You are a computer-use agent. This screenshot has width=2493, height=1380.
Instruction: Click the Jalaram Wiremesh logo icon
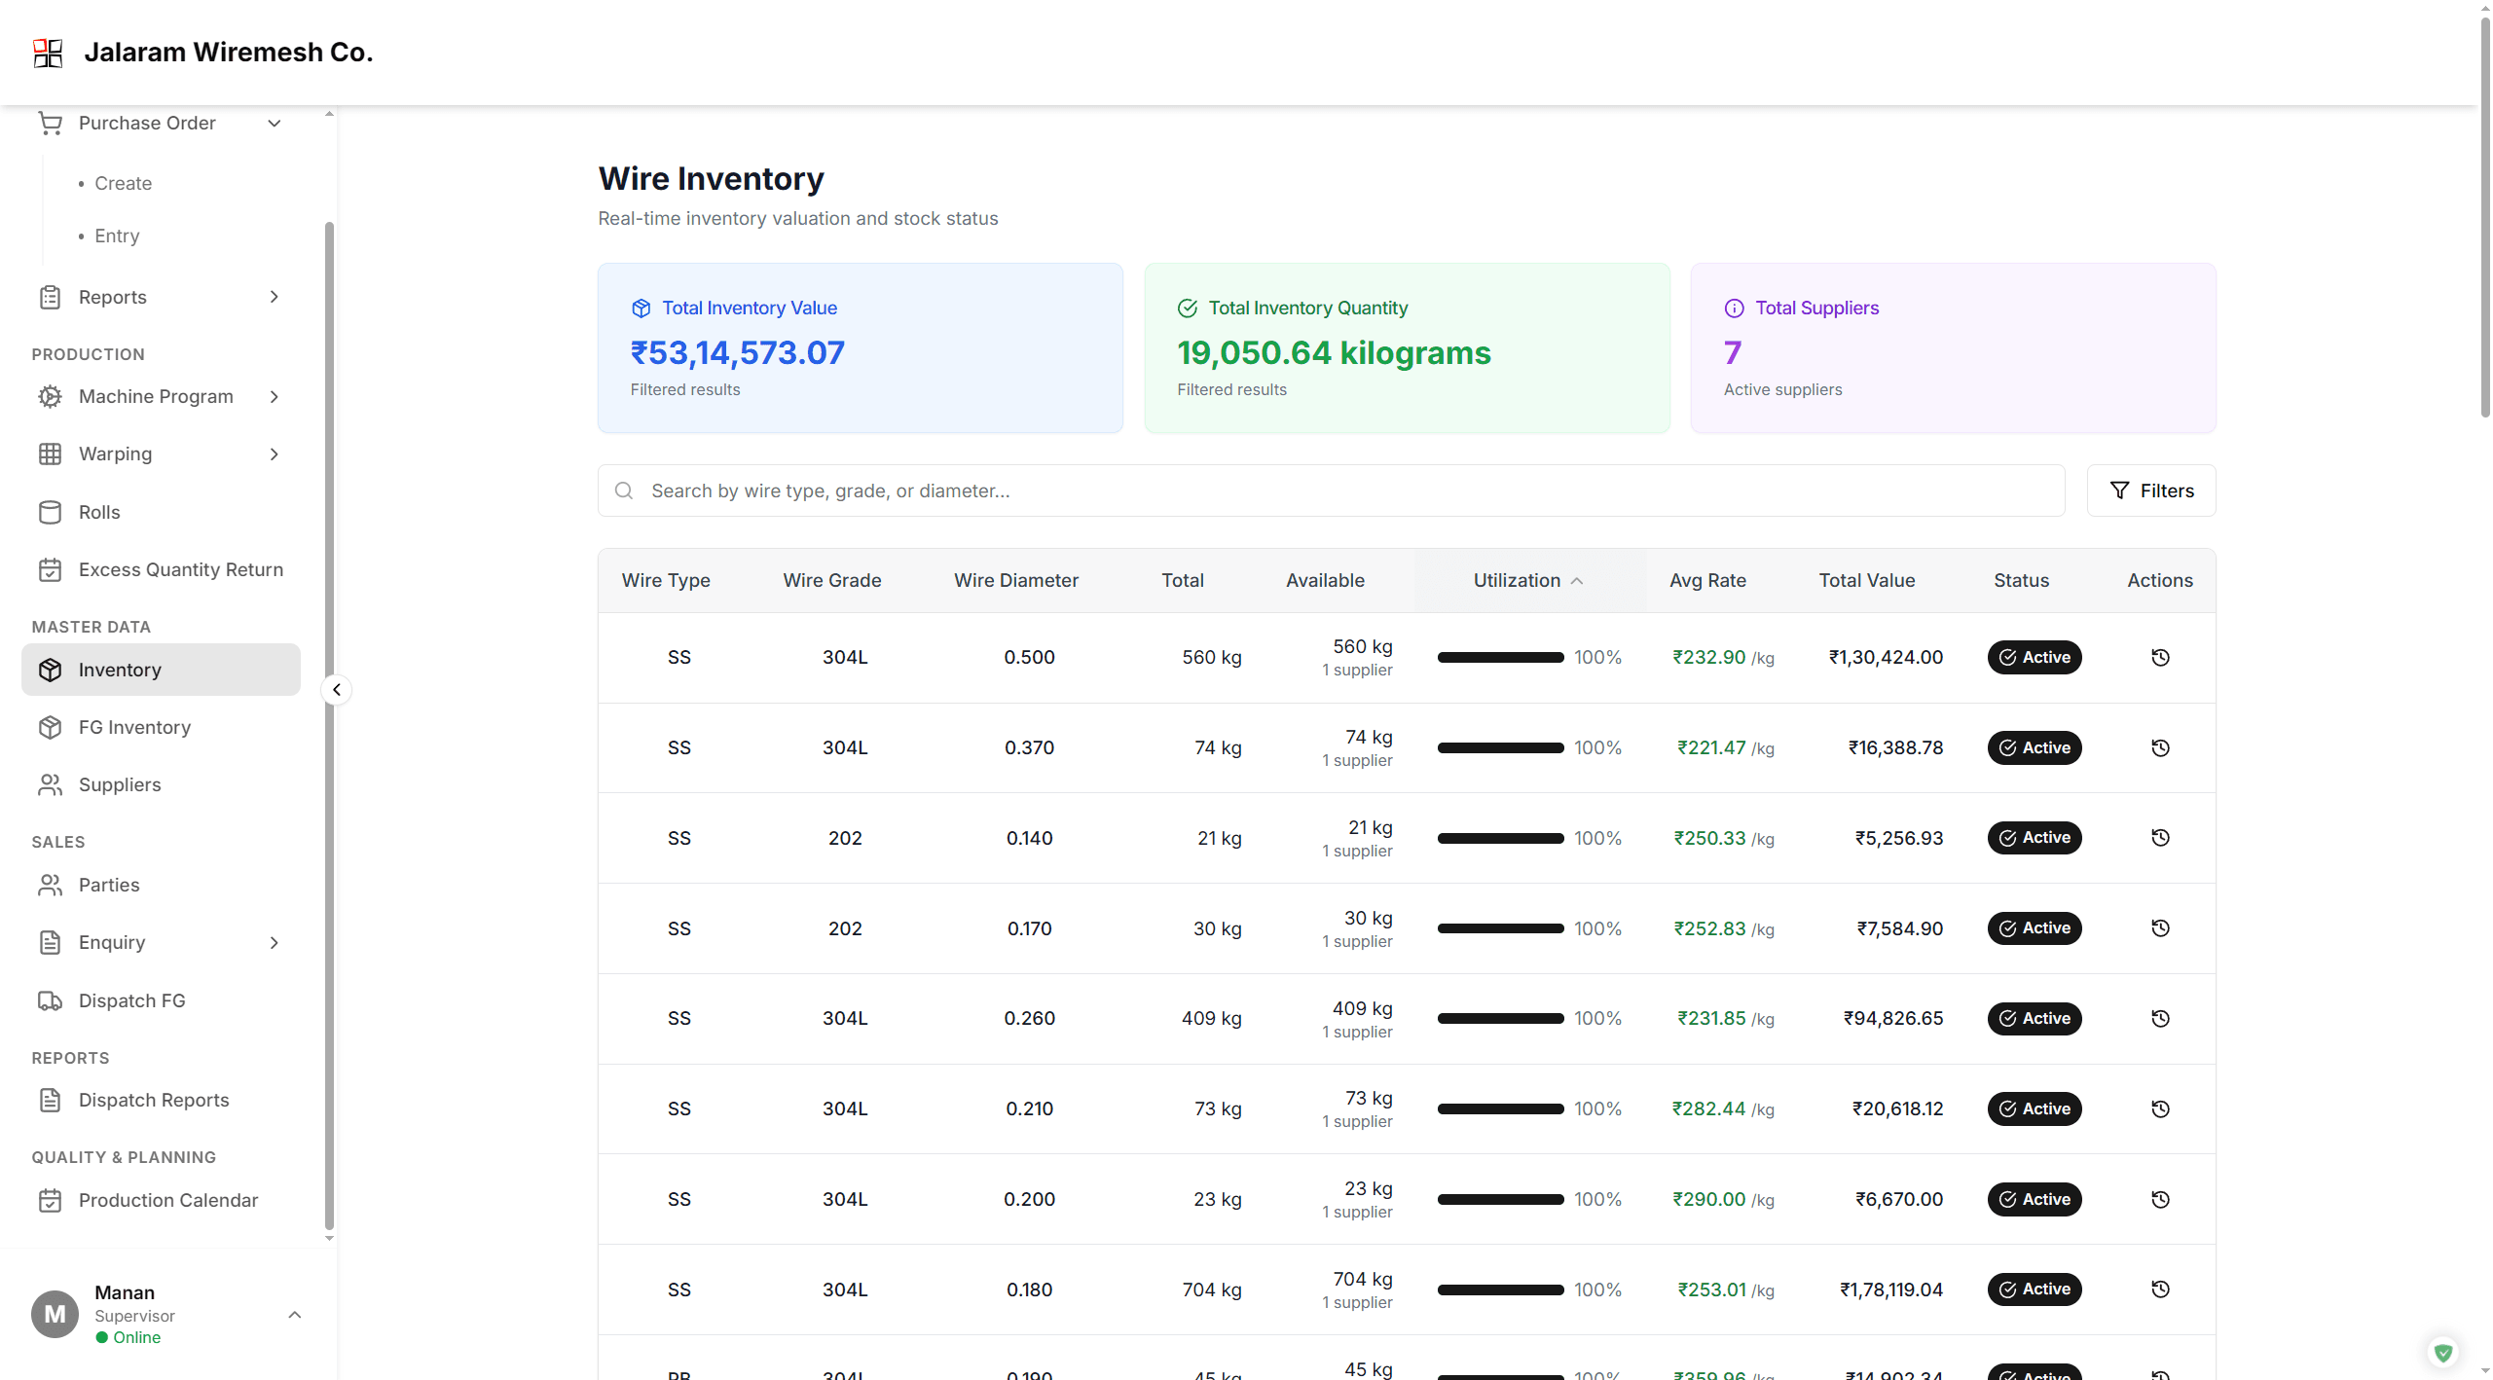coord(48,53)
